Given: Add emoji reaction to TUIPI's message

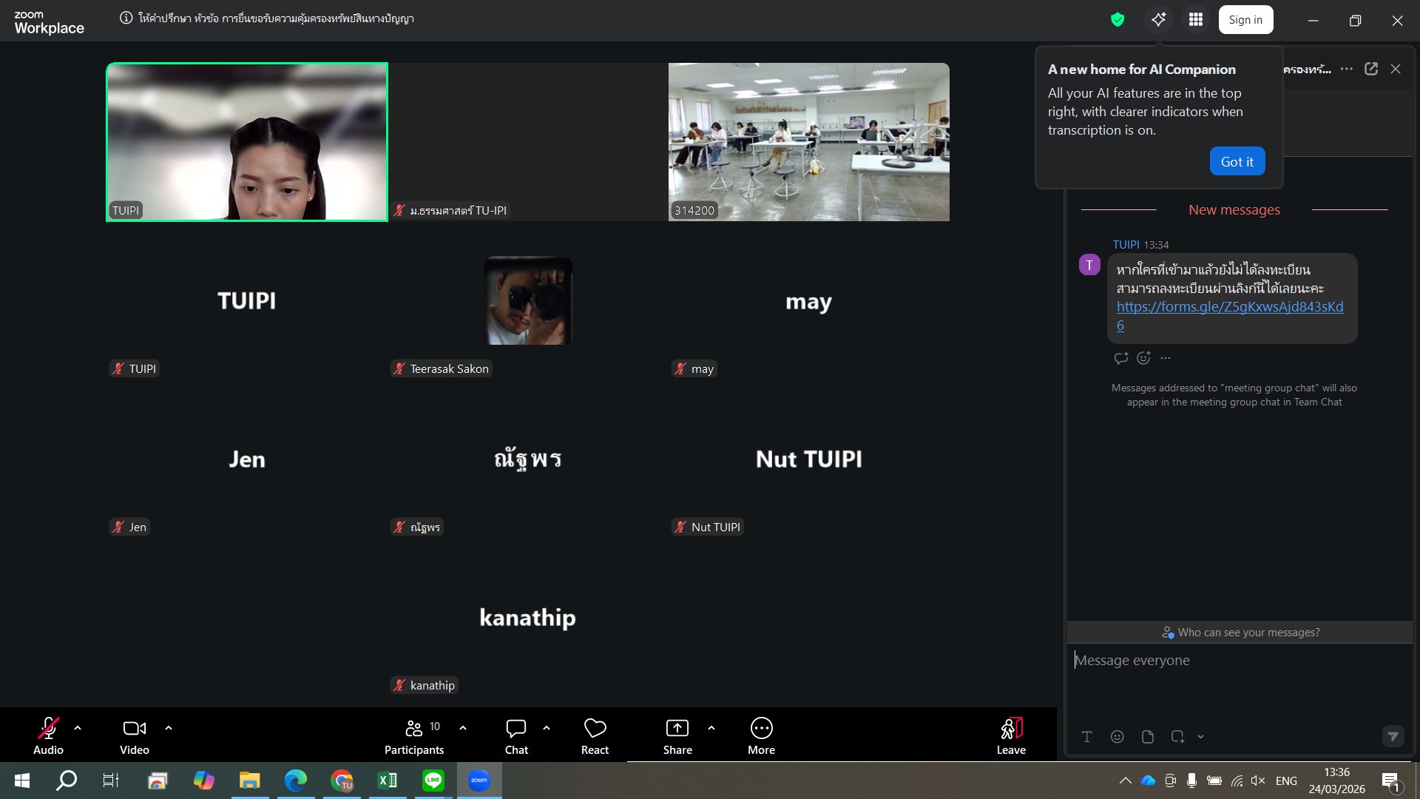Looking at the screenshot, I should coord(1143,358).
